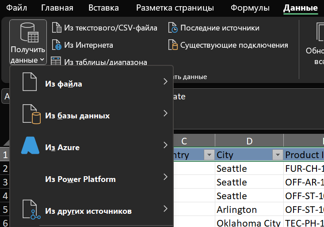The height and width of the screenshot is (227, 324).
Task: Click the Существующие подключения icon
Action: pyautogui.click(x=173, y=45)
